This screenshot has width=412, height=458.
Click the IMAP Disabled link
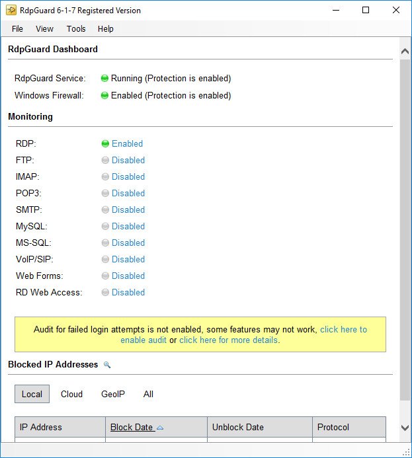128,176
